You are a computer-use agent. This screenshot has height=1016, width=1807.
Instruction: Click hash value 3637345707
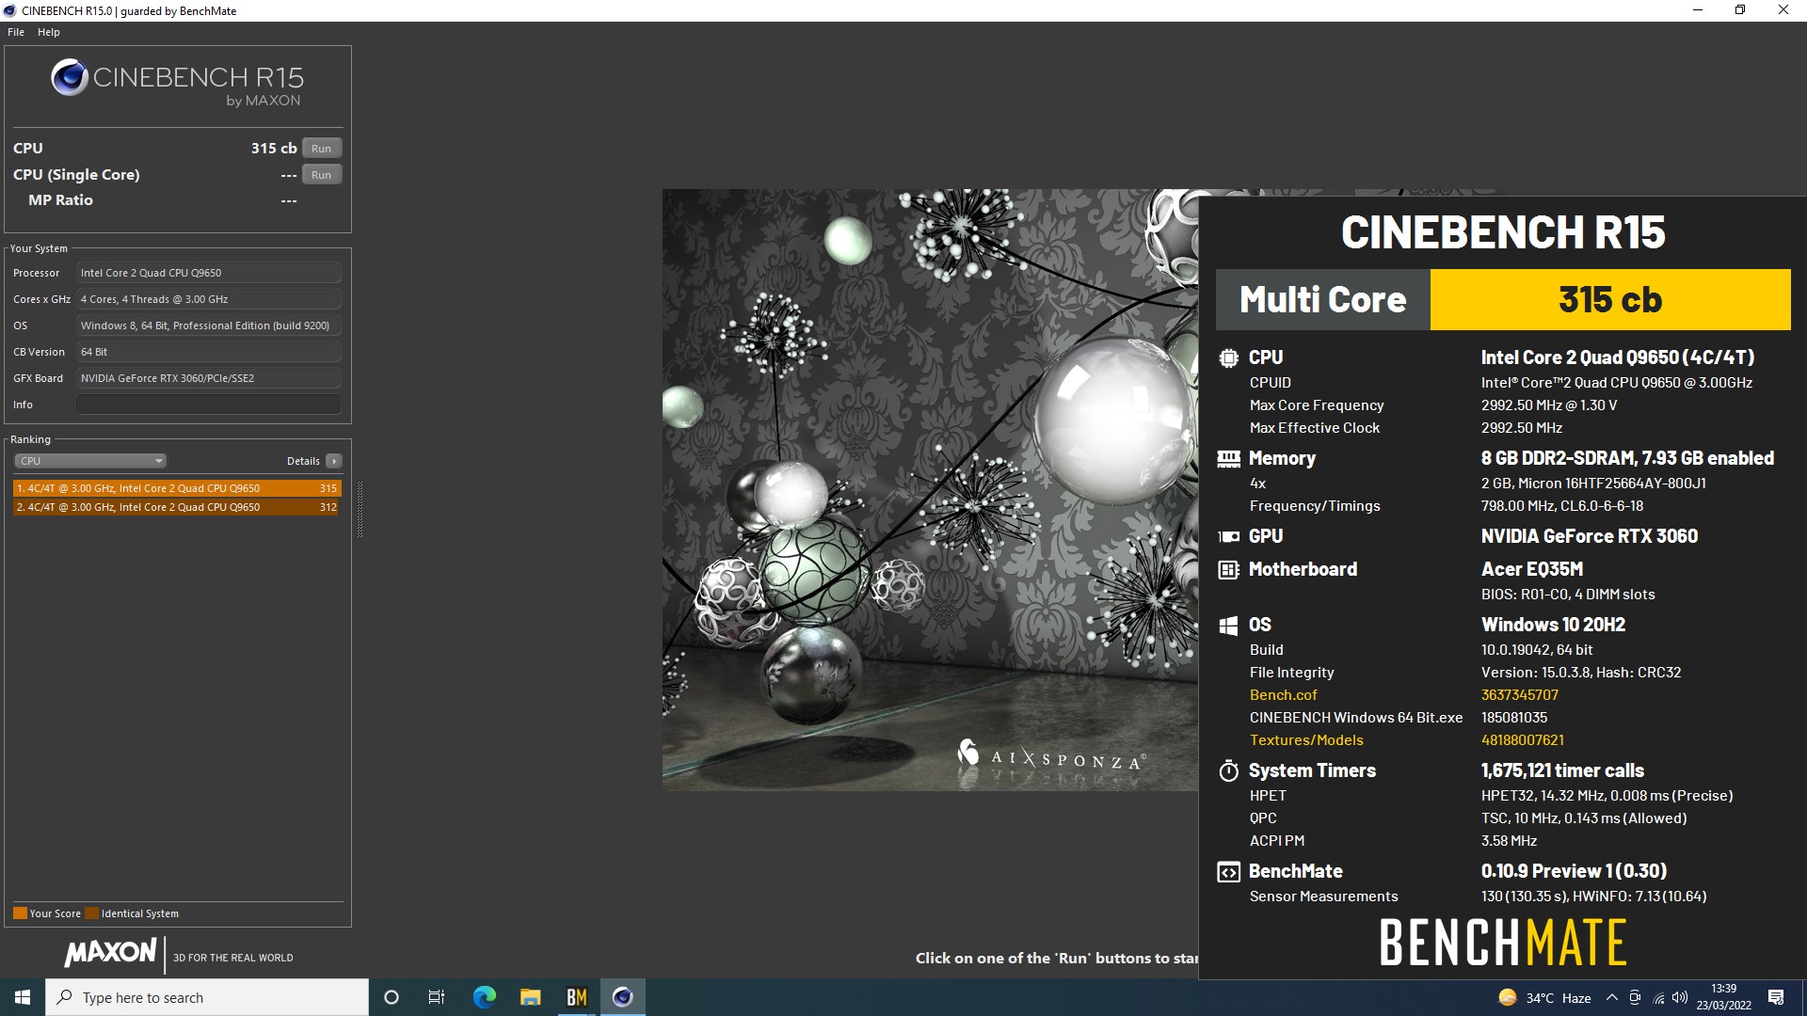[x=1519, y=695]
